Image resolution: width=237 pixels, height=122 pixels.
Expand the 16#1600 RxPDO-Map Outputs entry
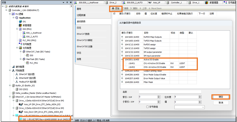(122, 37)
